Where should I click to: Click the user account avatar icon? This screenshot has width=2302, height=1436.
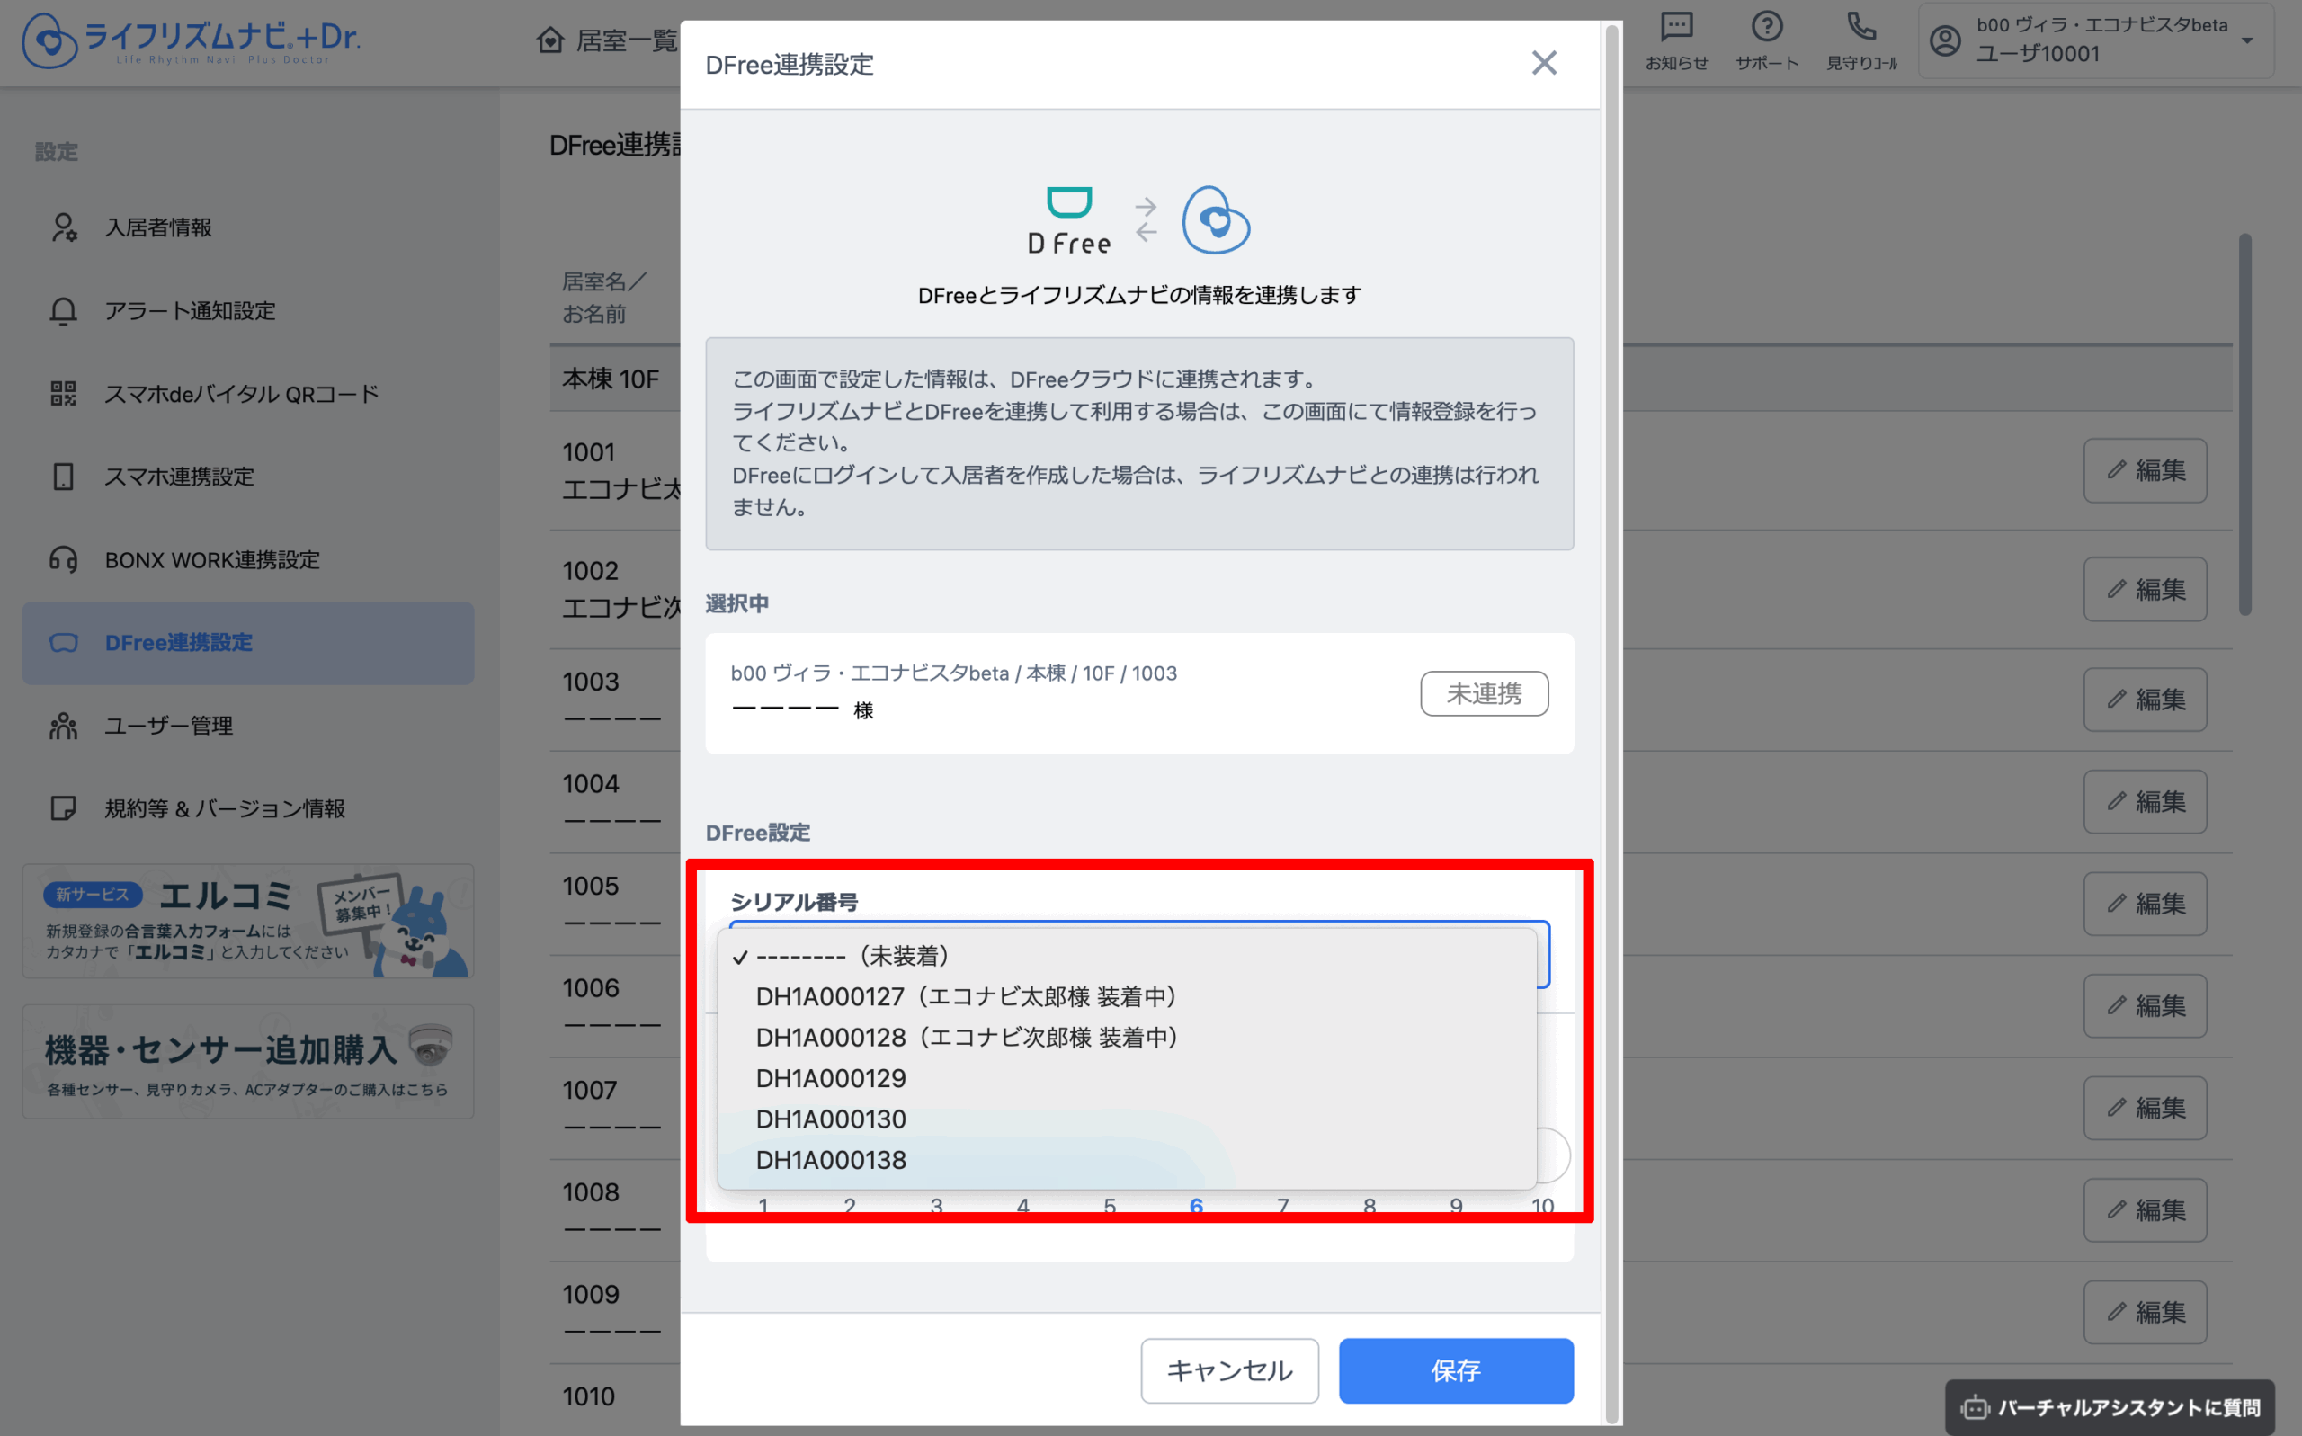pyautogui.click(x=1945, y=40)
